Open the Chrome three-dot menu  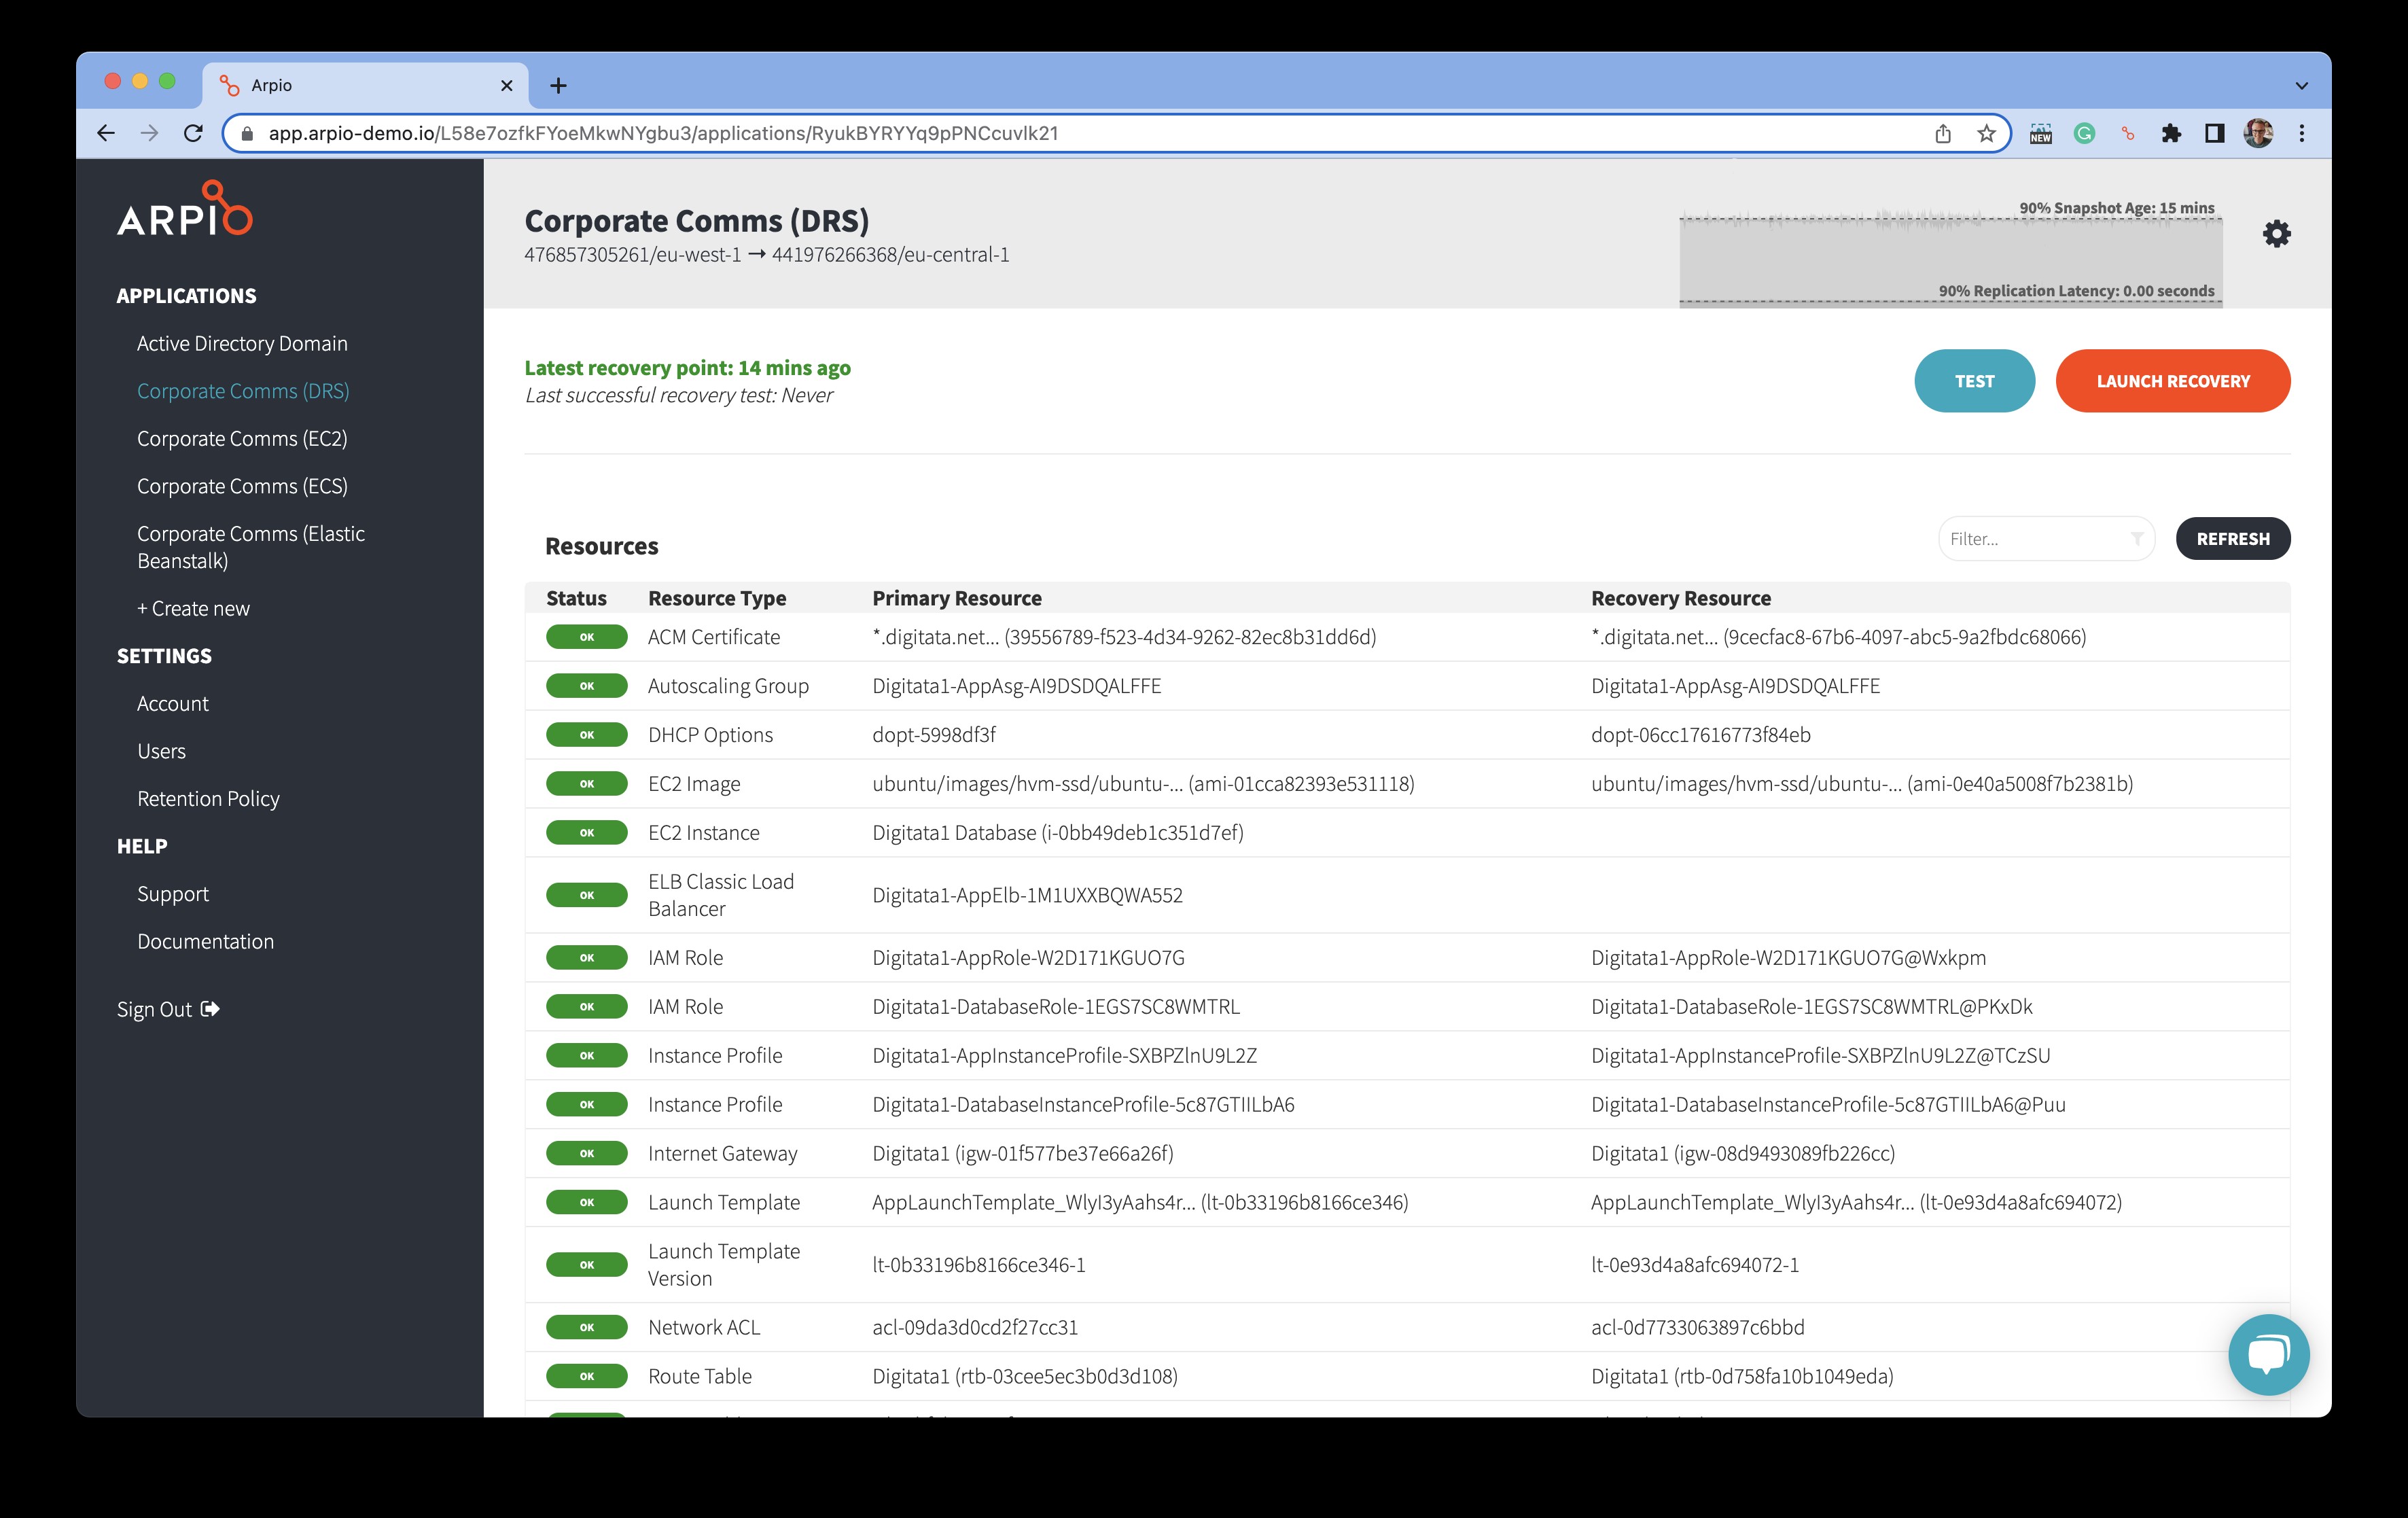pos(2301,133)
